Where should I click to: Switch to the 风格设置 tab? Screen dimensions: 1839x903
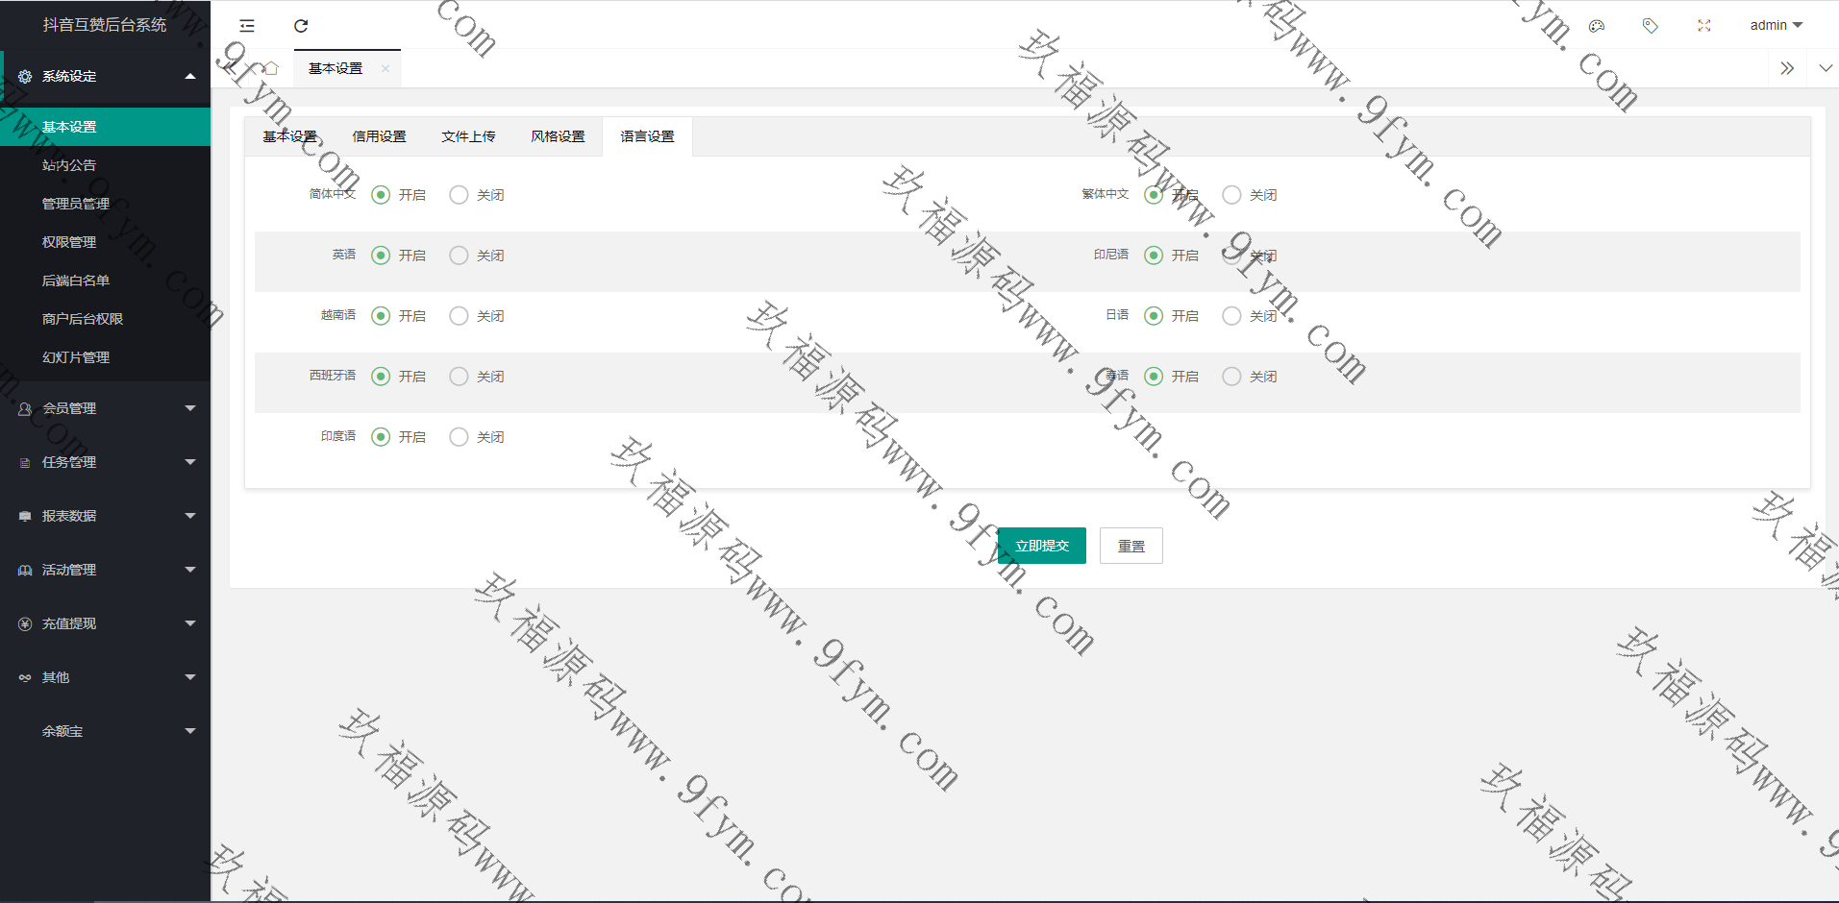coord(558,136)
